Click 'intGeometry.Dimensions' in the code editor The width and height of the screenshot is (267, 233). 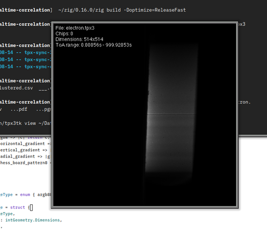click(33, 220)
